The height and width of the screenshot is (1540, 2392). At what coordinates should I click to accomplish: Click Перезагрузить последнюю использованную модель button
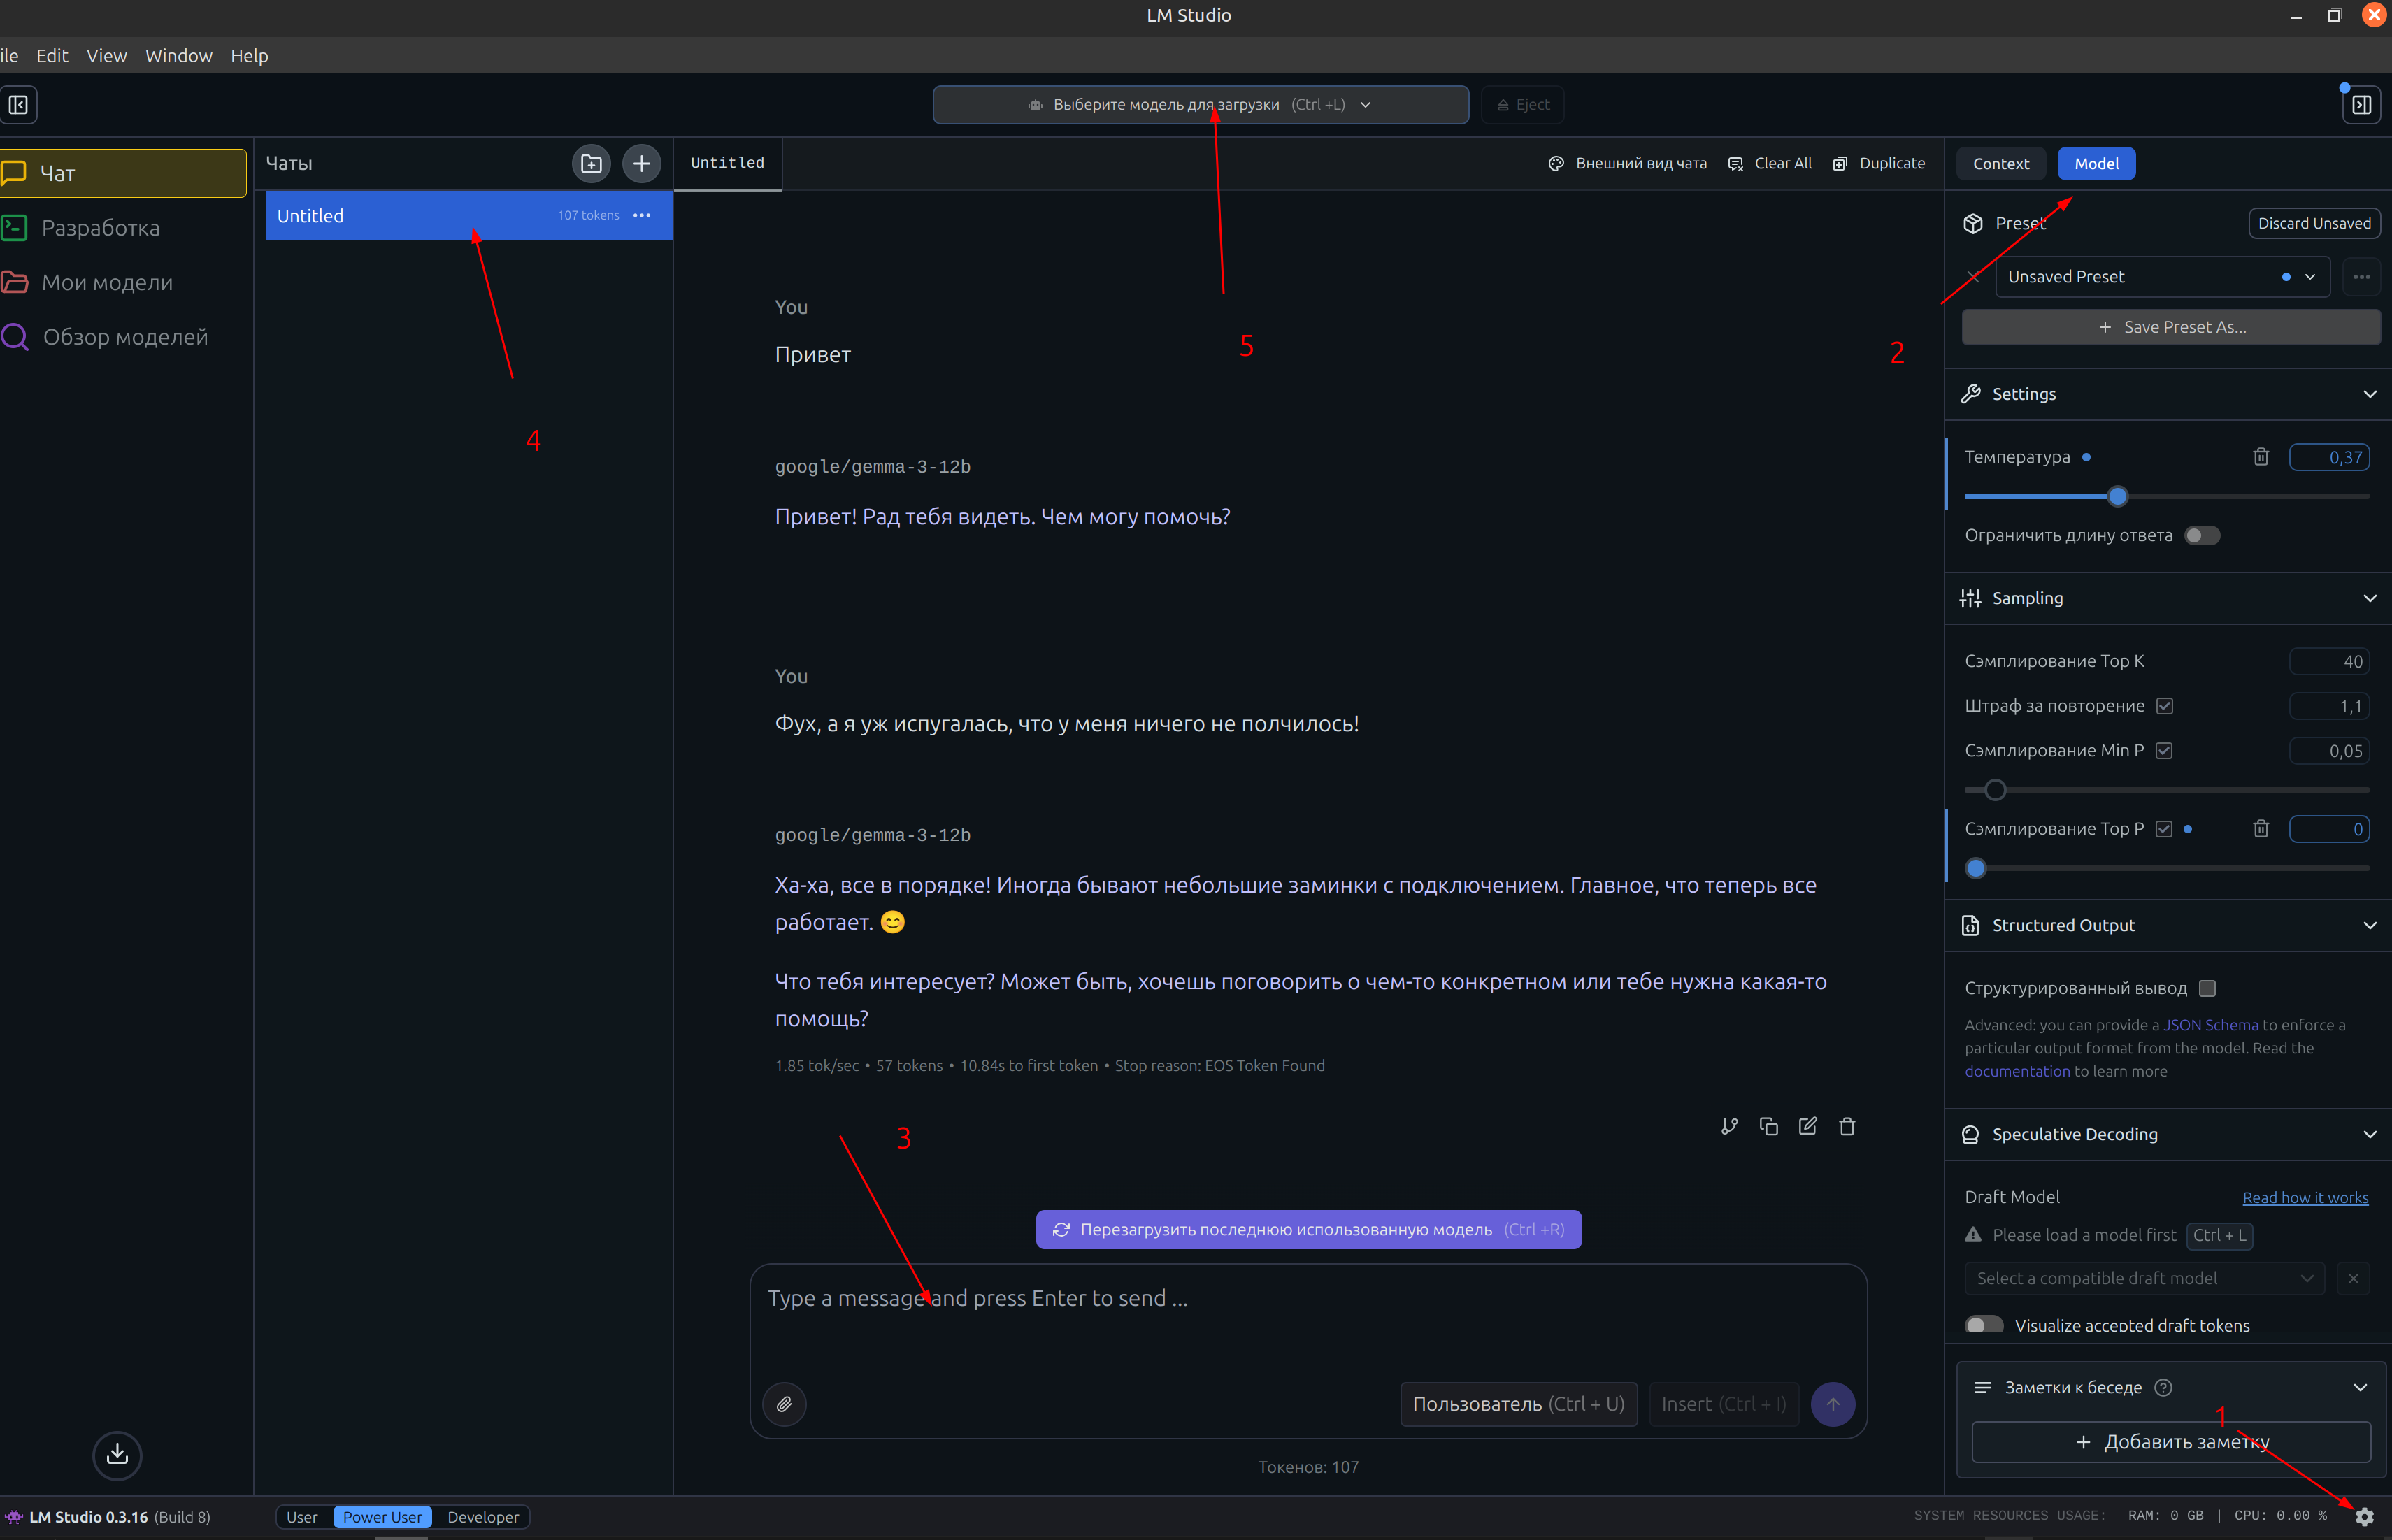point(1308,1229)
